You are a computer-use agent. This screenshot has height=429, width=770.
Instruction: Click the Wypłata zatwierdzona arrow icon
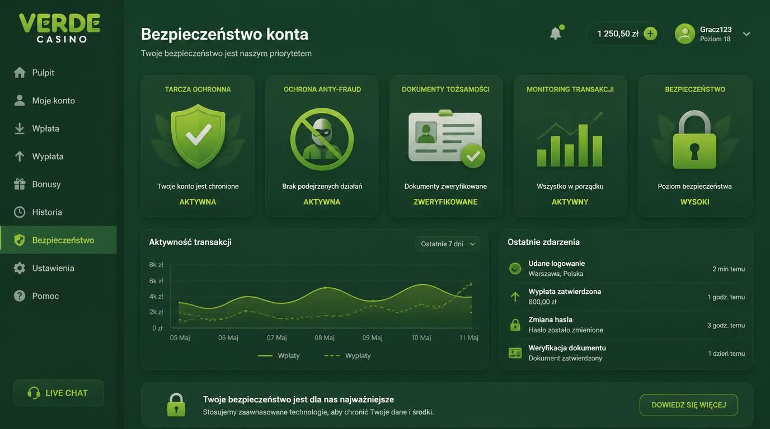(x=515, y=297)
